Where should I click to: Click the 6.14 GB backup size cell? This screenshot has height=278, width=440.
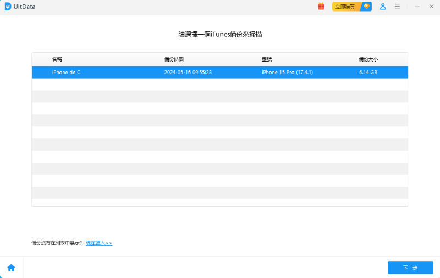pyautogui.click(x=368, y=73)
